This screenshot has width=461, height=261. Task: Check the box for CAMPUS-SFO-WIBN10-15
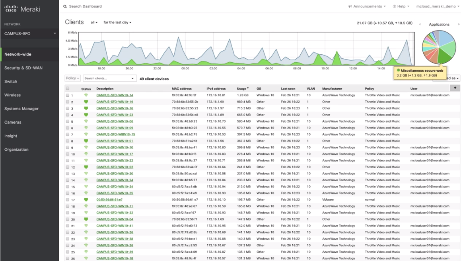pos(68,134)
